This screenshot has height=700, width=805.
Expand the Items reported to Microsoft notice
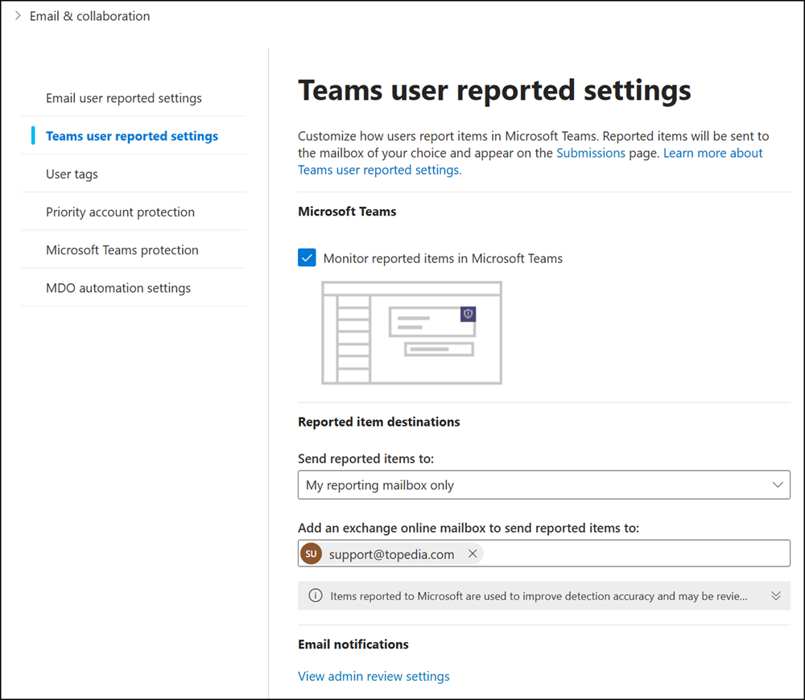(x=776, y=595)
